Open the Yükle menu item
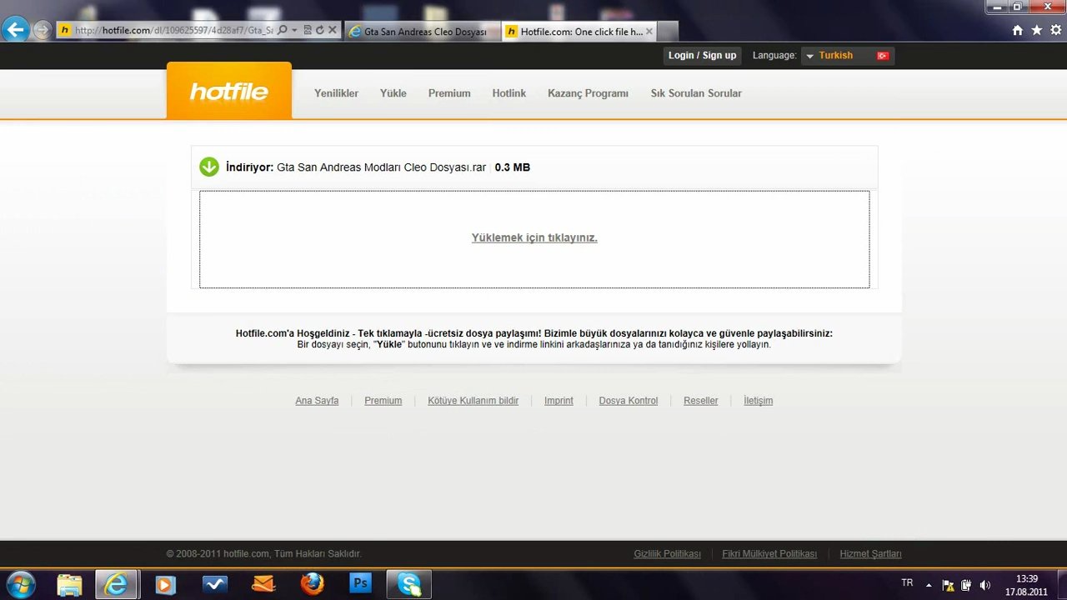The width and height of the screenshot is (1067, 600). [x=393, y=93]
